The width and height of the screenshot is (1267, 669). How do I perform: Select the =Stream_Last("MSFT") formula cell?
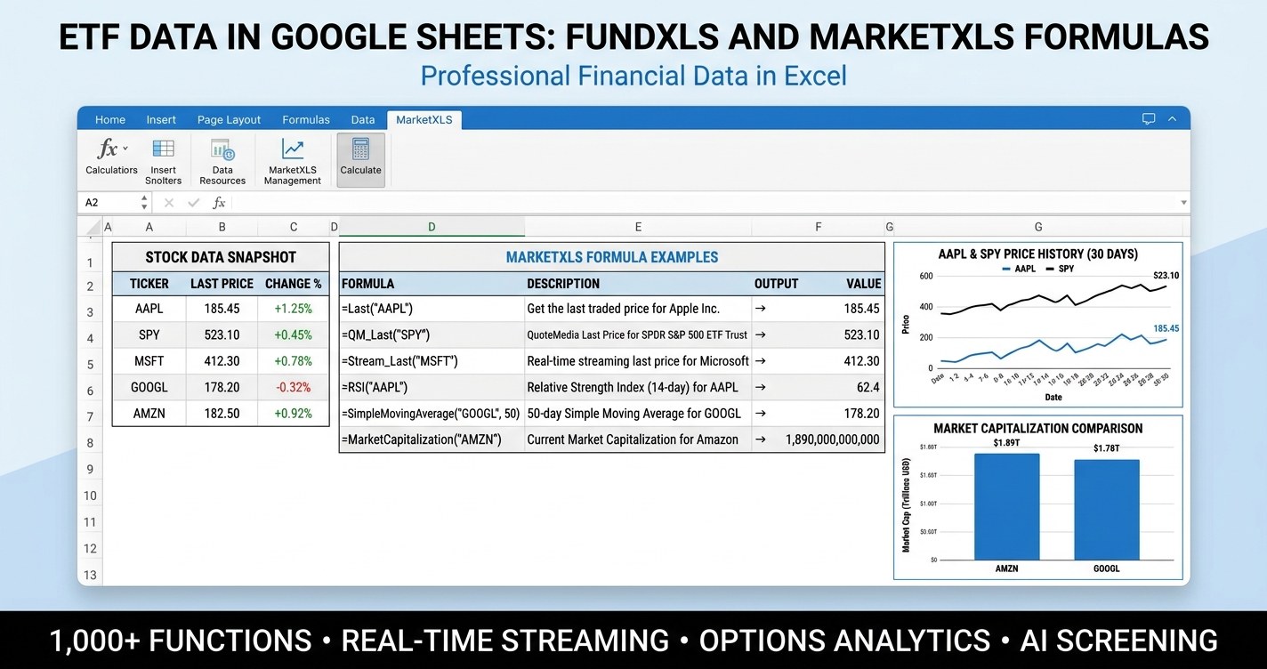click(x=432, y=361)
